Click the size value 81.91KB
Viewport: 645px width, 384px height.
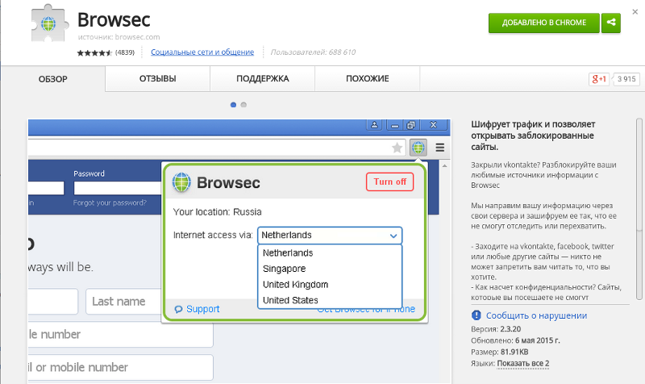(514, 352)
